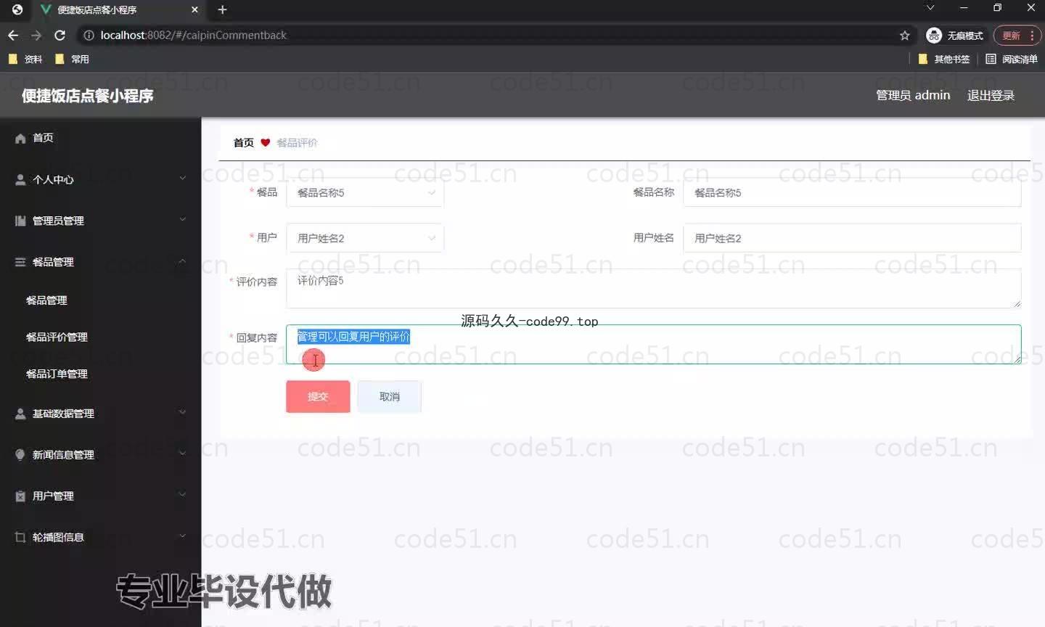Screen dimensions: 1045x627
Task: Click the 退出登录 logout link
Action: click(x=991, y=95)
